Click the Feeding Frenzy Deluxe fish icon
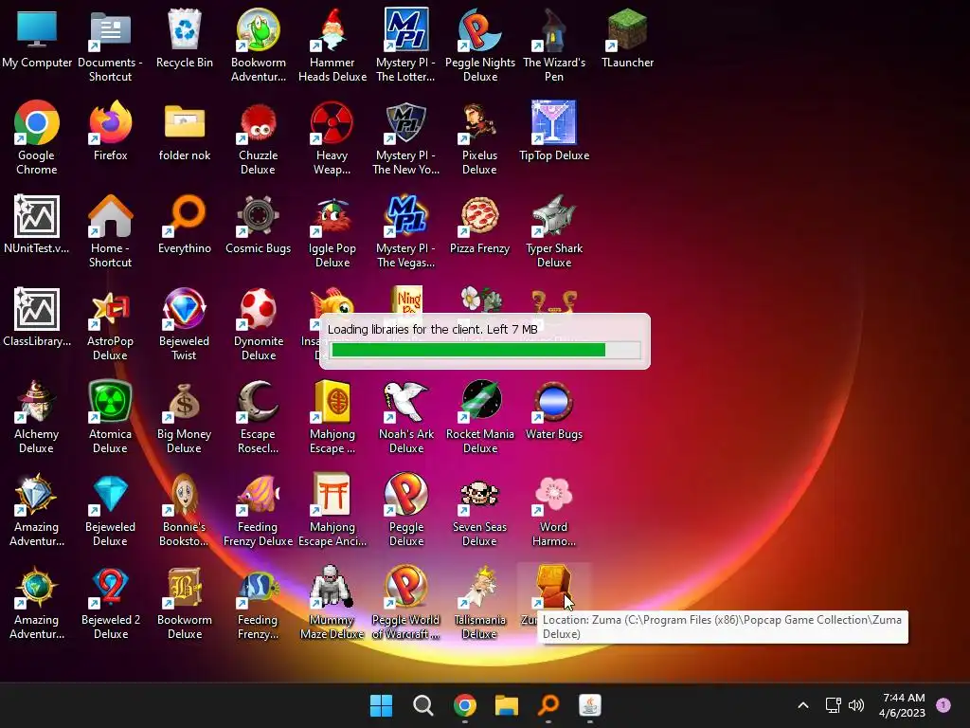 tap(258, 493)
